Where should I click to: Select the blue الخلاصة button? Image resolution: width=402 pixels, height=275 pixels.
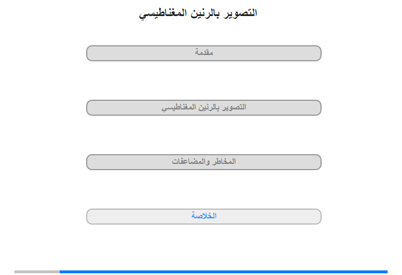point(203,217)
